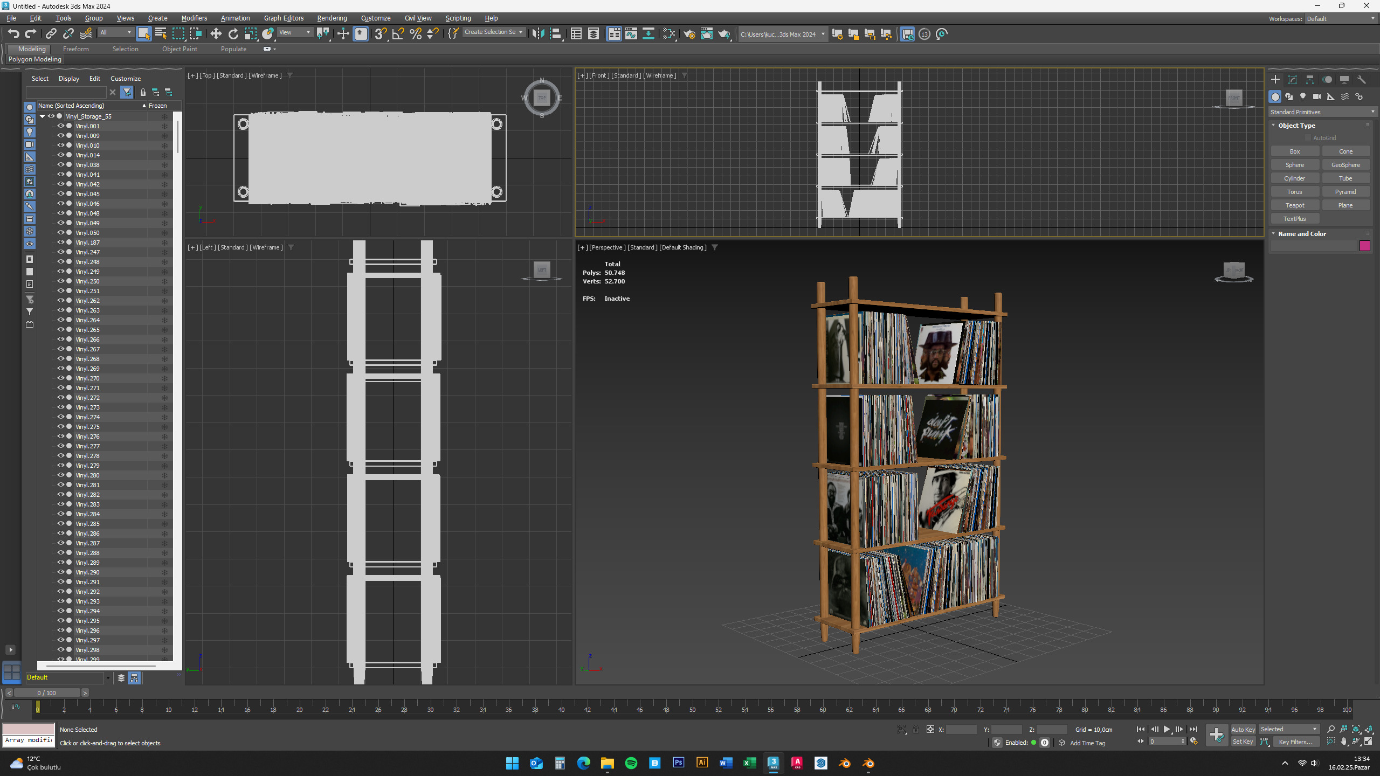1380x776 pixels.
Task: Select the Select and Link tool
Action: 51,34
